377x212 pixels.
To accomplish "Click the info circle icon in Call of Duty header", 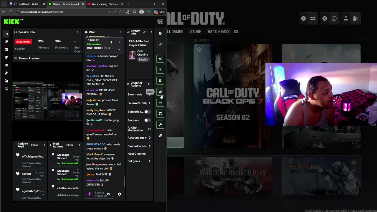I will coord(334,18).
